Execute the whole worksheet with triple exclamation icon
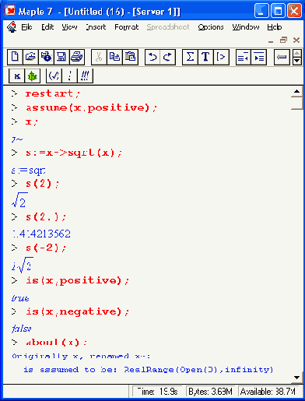 tap(85, 76)
